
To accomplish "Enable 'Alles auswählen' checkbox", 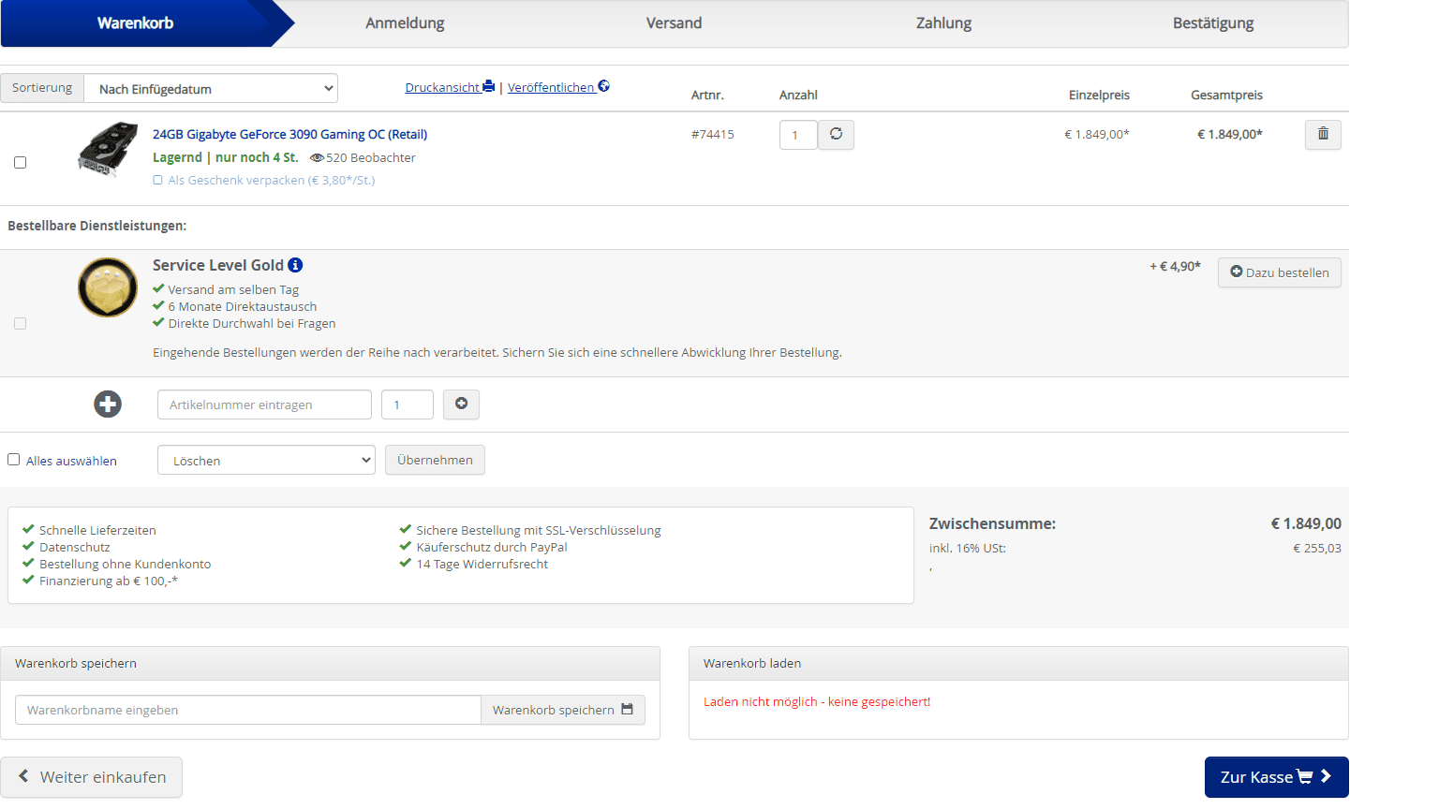I will point(14,460).
